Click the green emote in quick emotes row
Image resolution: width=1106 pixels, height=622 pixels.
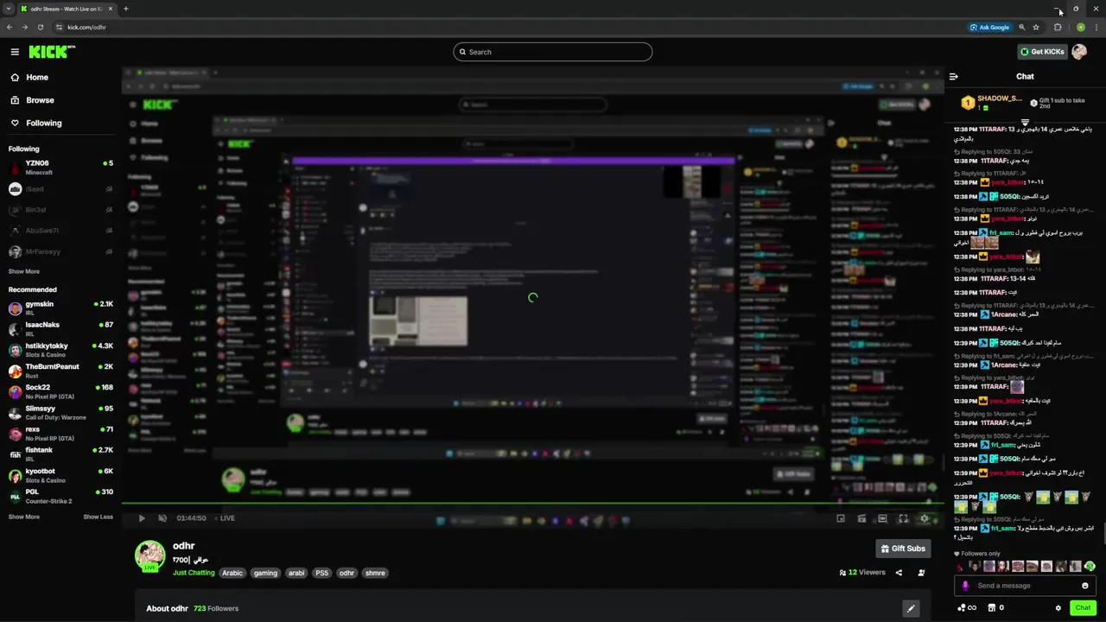click(1090, 567)
